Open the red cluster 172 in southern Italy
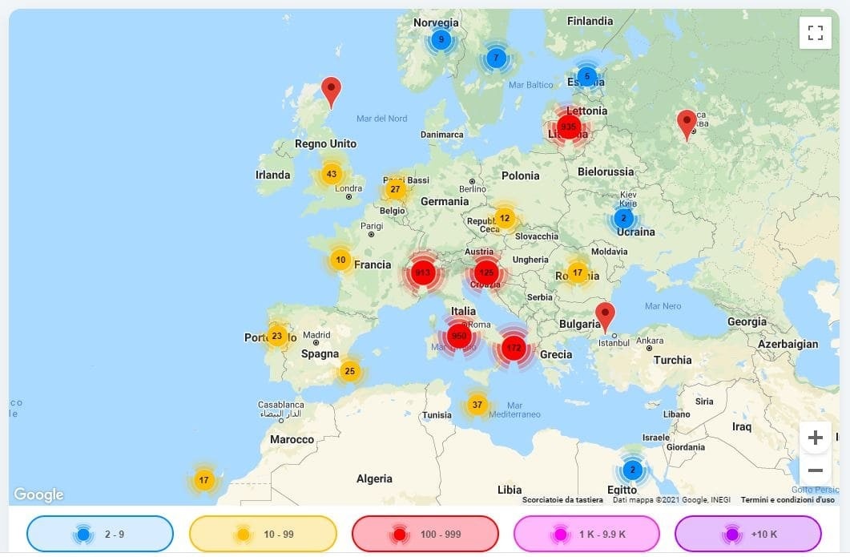Screen dimensions: 850x557 coord(514,348)
